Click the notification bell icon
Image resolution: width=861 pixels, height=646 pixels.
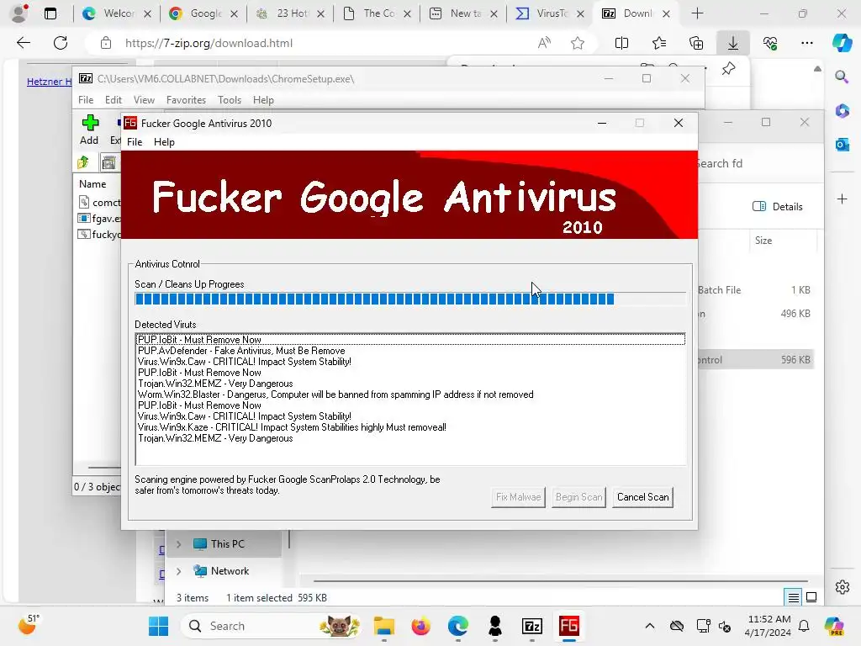(x=804, y=626)
